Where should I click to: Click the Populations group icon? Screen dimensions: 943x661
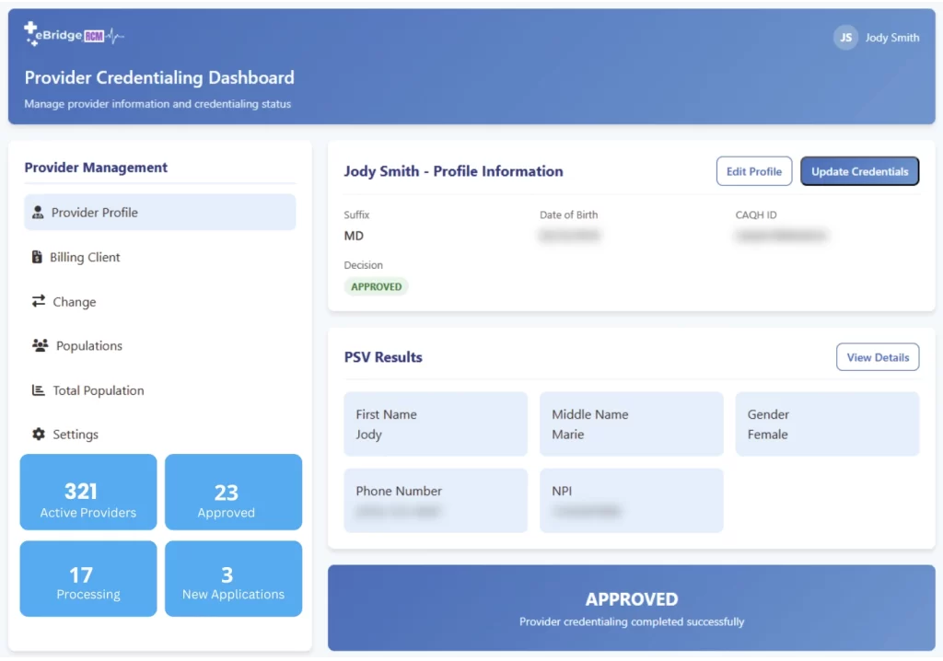(39, 345)
